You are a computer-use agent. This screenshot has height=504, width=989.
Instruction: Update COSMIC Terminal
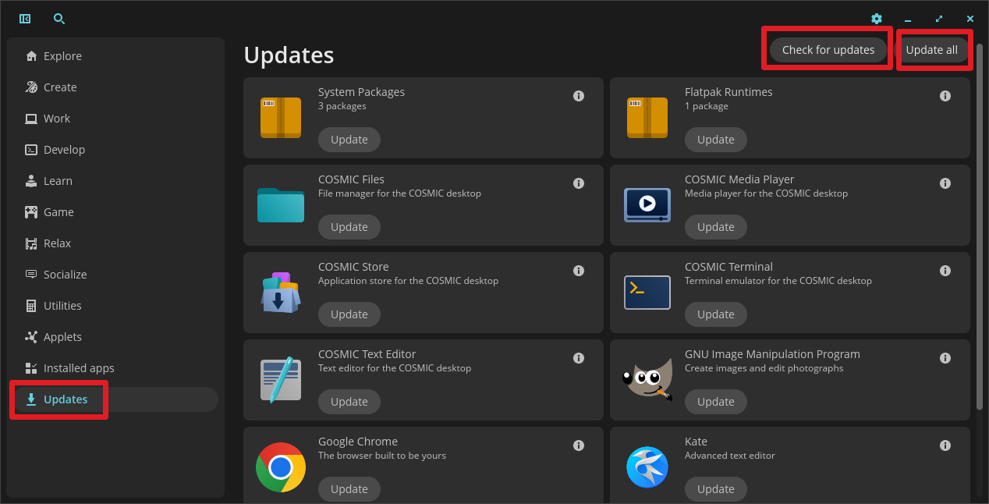tap(715, 314)
